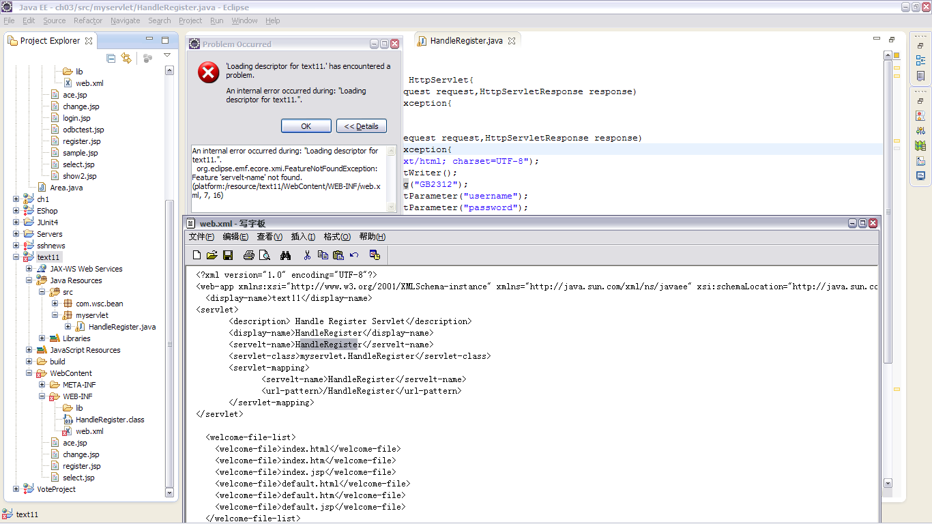Click the Cut scissors icon in WordPad
This screenshot has width=932, height=524.
pyautogui.click(x=308, y=255)
